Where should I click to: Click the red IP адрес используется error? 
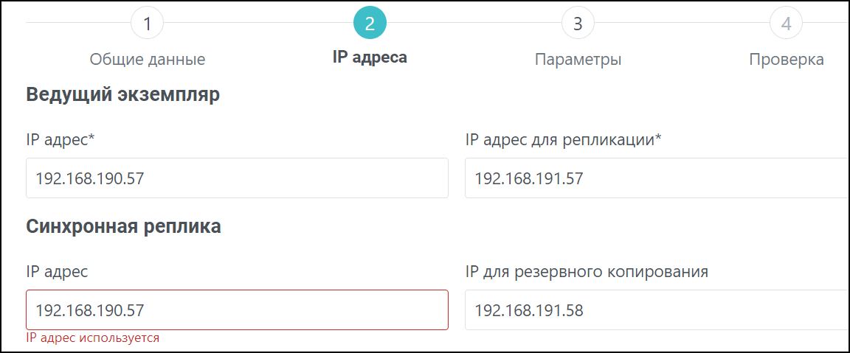coord(93,338)
